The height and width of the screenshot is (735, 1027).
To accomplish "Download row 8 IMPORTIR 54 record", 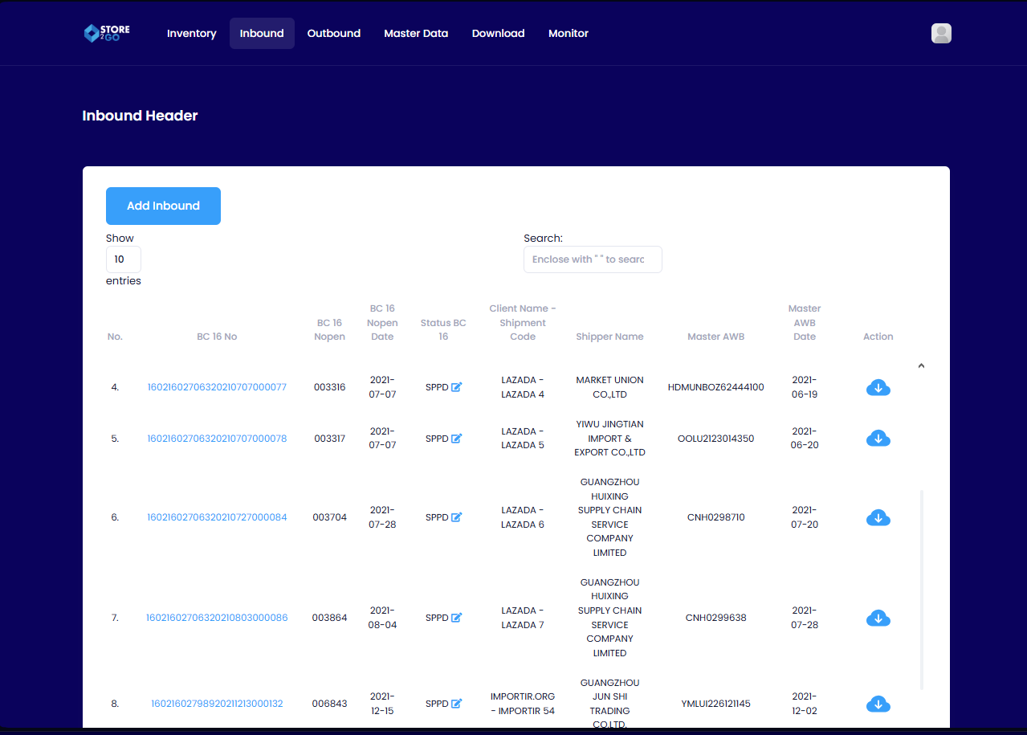I will (878, 704).
